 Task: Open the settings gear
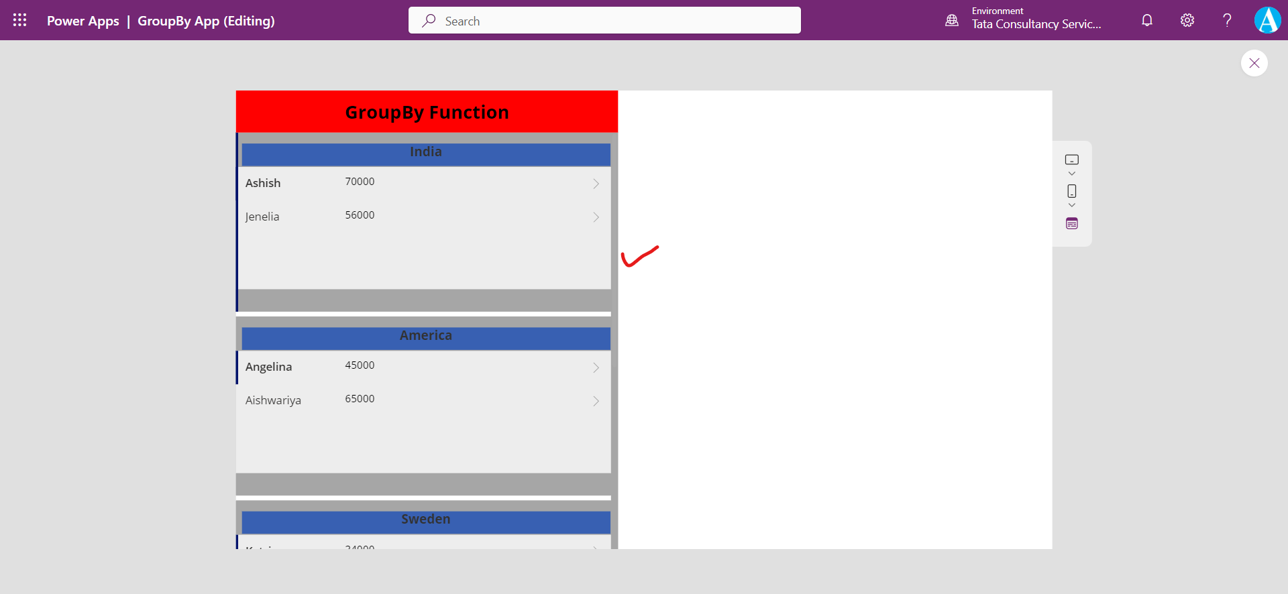1187,20
